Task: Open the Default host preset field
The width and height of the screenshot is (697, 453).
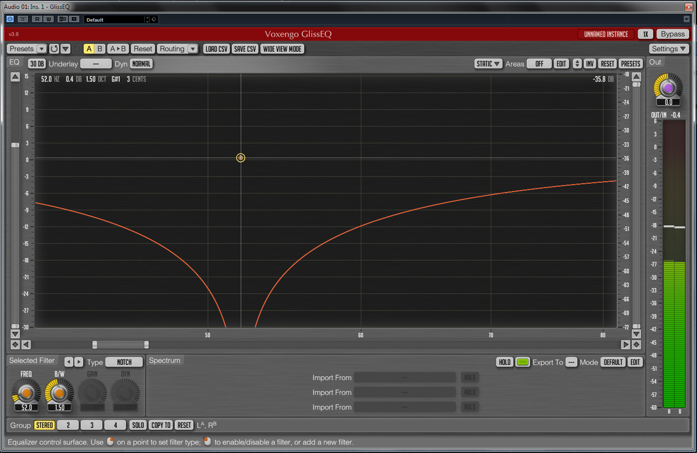Action: [x=114, y=19]
